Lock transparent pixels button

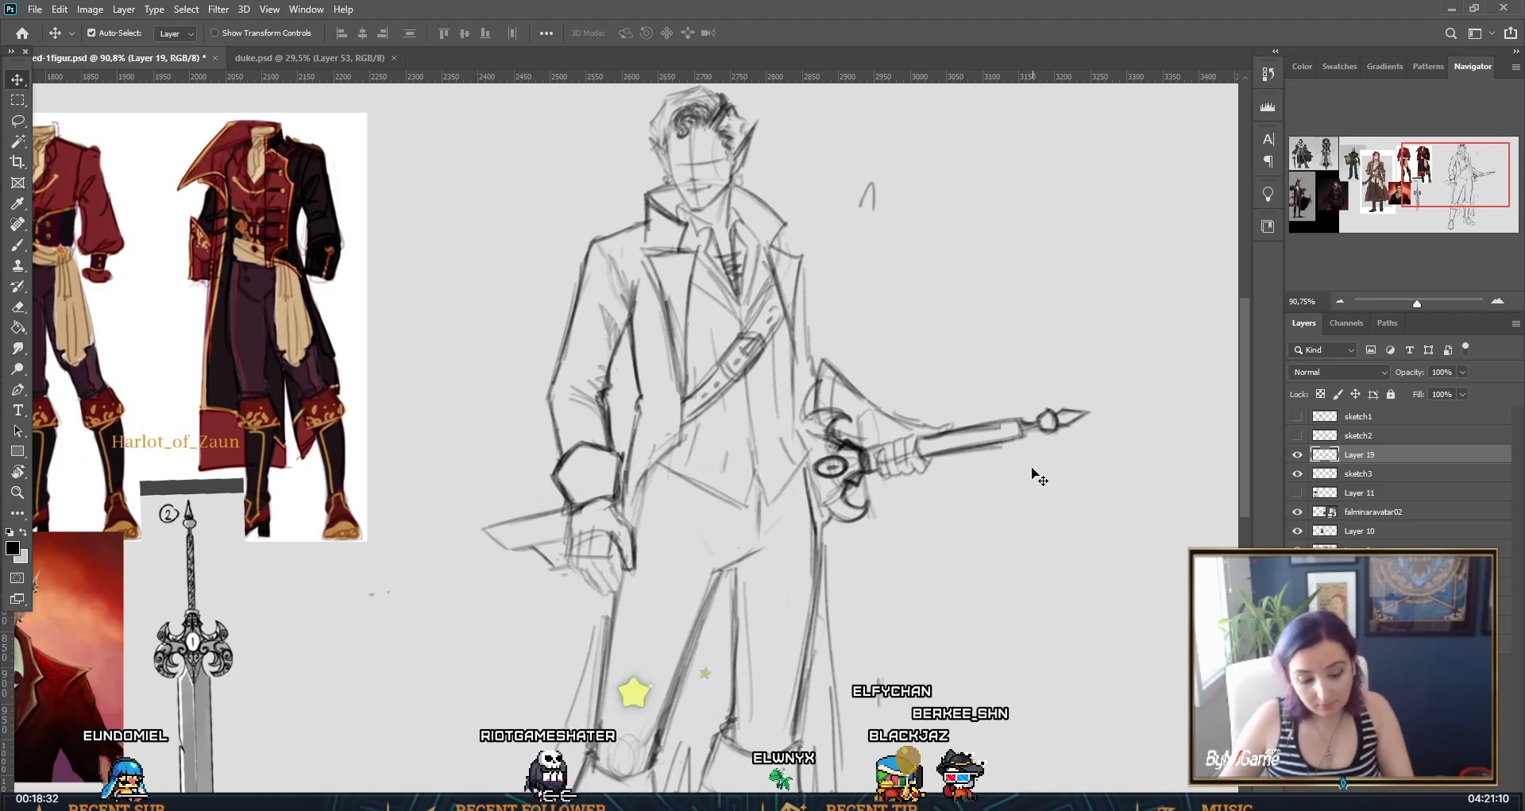click(1320, 395)
